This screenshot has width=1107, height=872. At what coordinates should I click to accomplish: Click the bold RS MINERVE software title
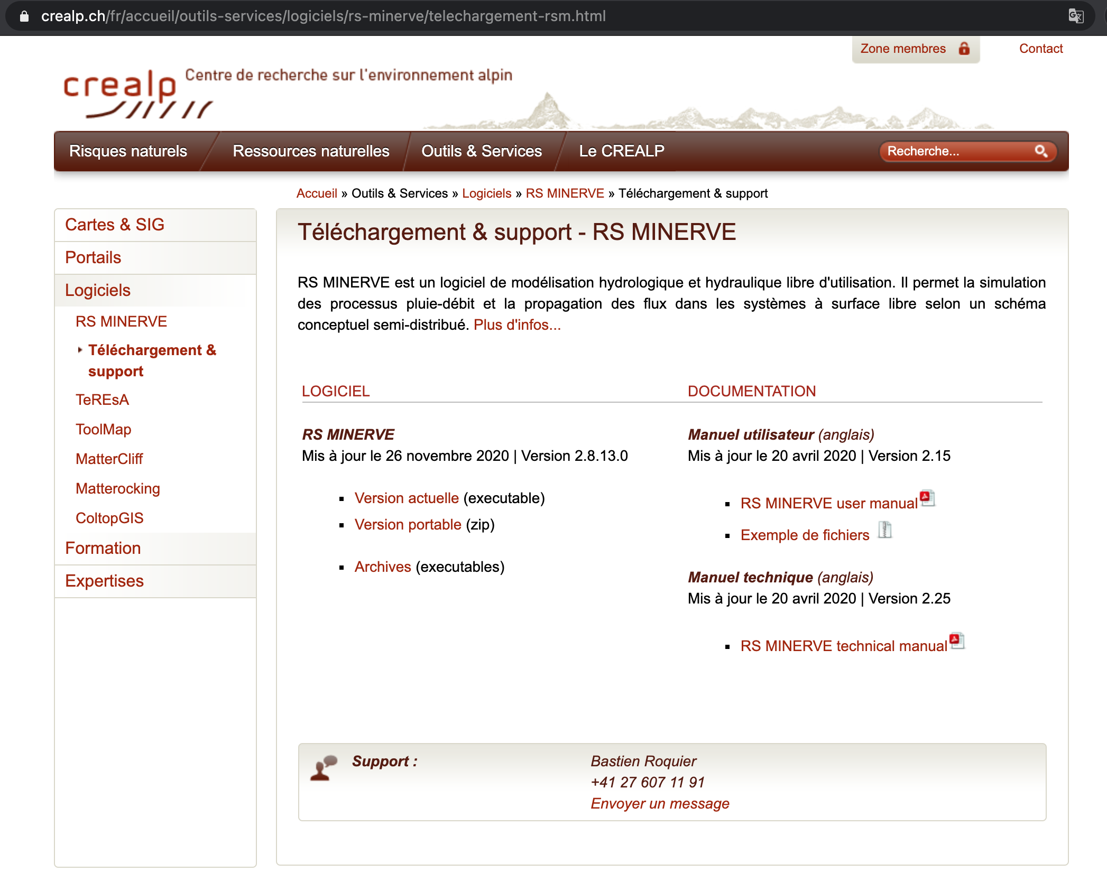(x=348, y=435)
